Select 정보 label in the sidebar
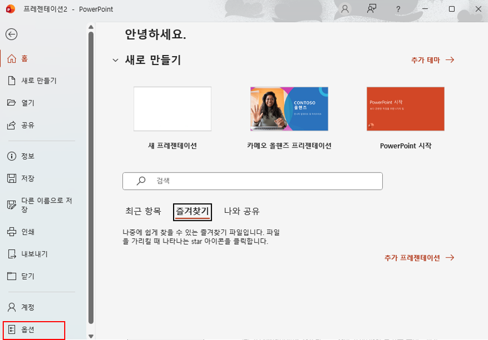The image size is (488, 340). pyautogui.click(x=28, y=156)
